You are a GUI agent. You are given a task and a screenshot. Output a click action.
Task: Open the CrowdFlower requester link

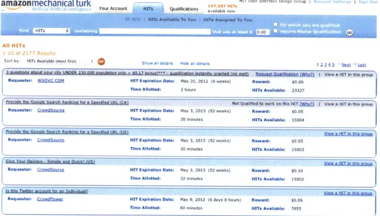coord(50,199)
